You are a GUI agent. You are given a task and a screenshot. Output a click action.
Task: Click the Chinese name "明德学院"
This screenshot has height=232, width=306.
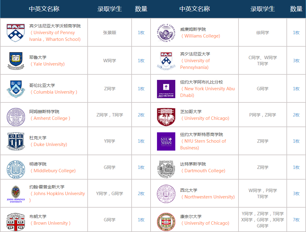coord(38,164)
